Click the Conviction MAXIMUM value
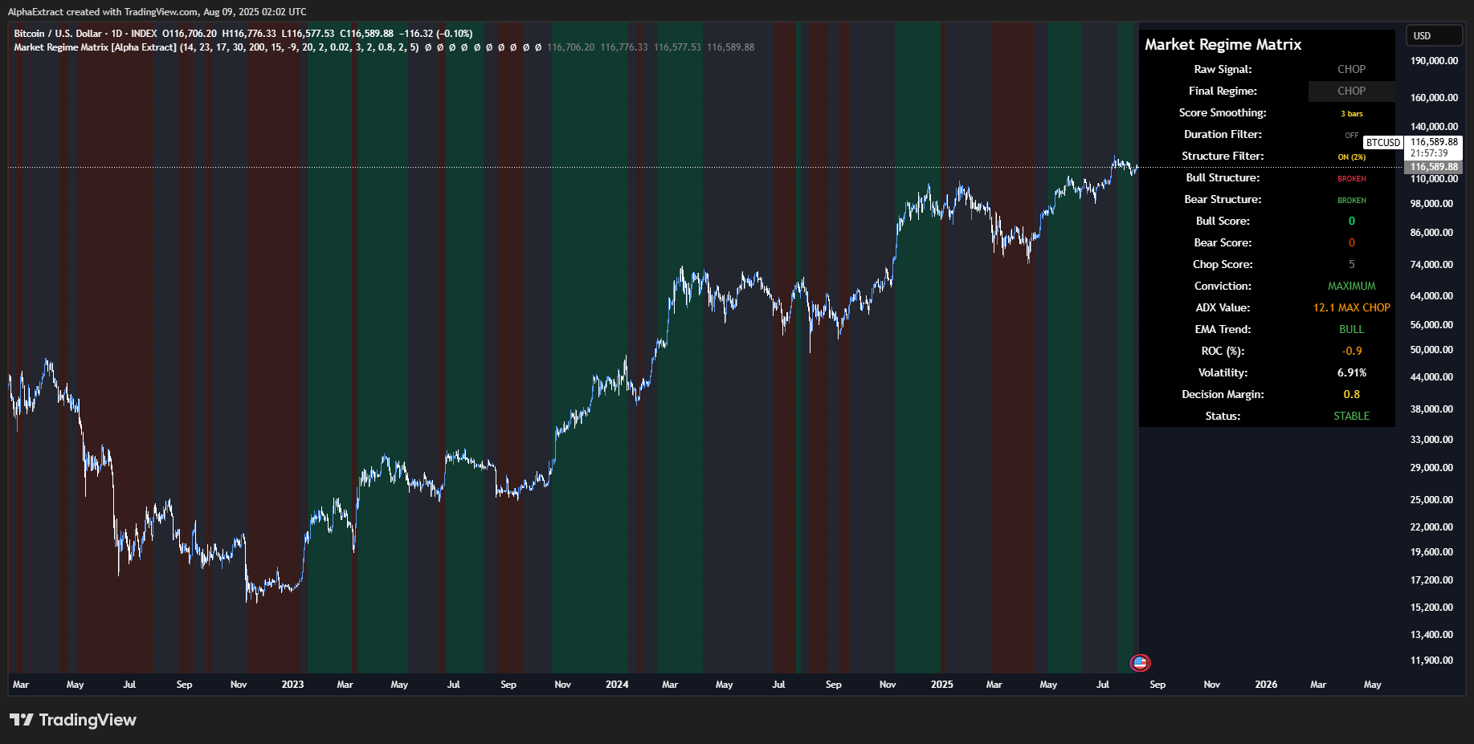 click(x=1351, y=287)
